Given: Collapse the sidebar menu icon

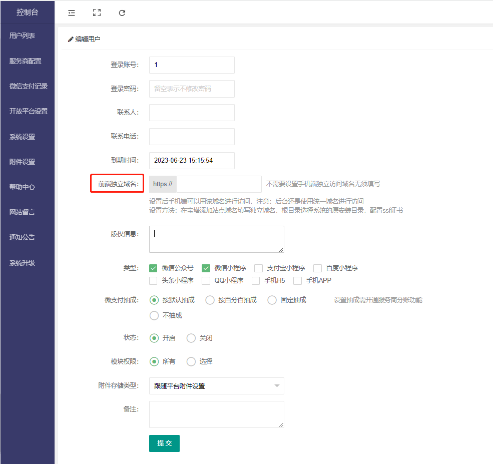Looking at the screenshot, I should (72, 13).
